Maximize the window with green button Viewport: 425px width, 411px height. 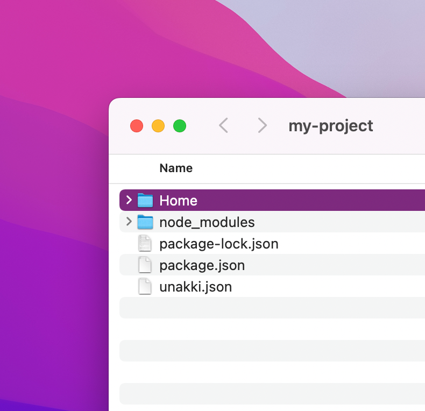click(x=180, y=126)
